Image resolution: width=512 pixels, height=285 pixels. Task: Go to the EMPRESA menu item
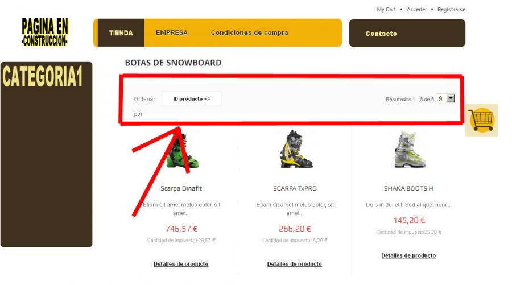pos(172,32)
